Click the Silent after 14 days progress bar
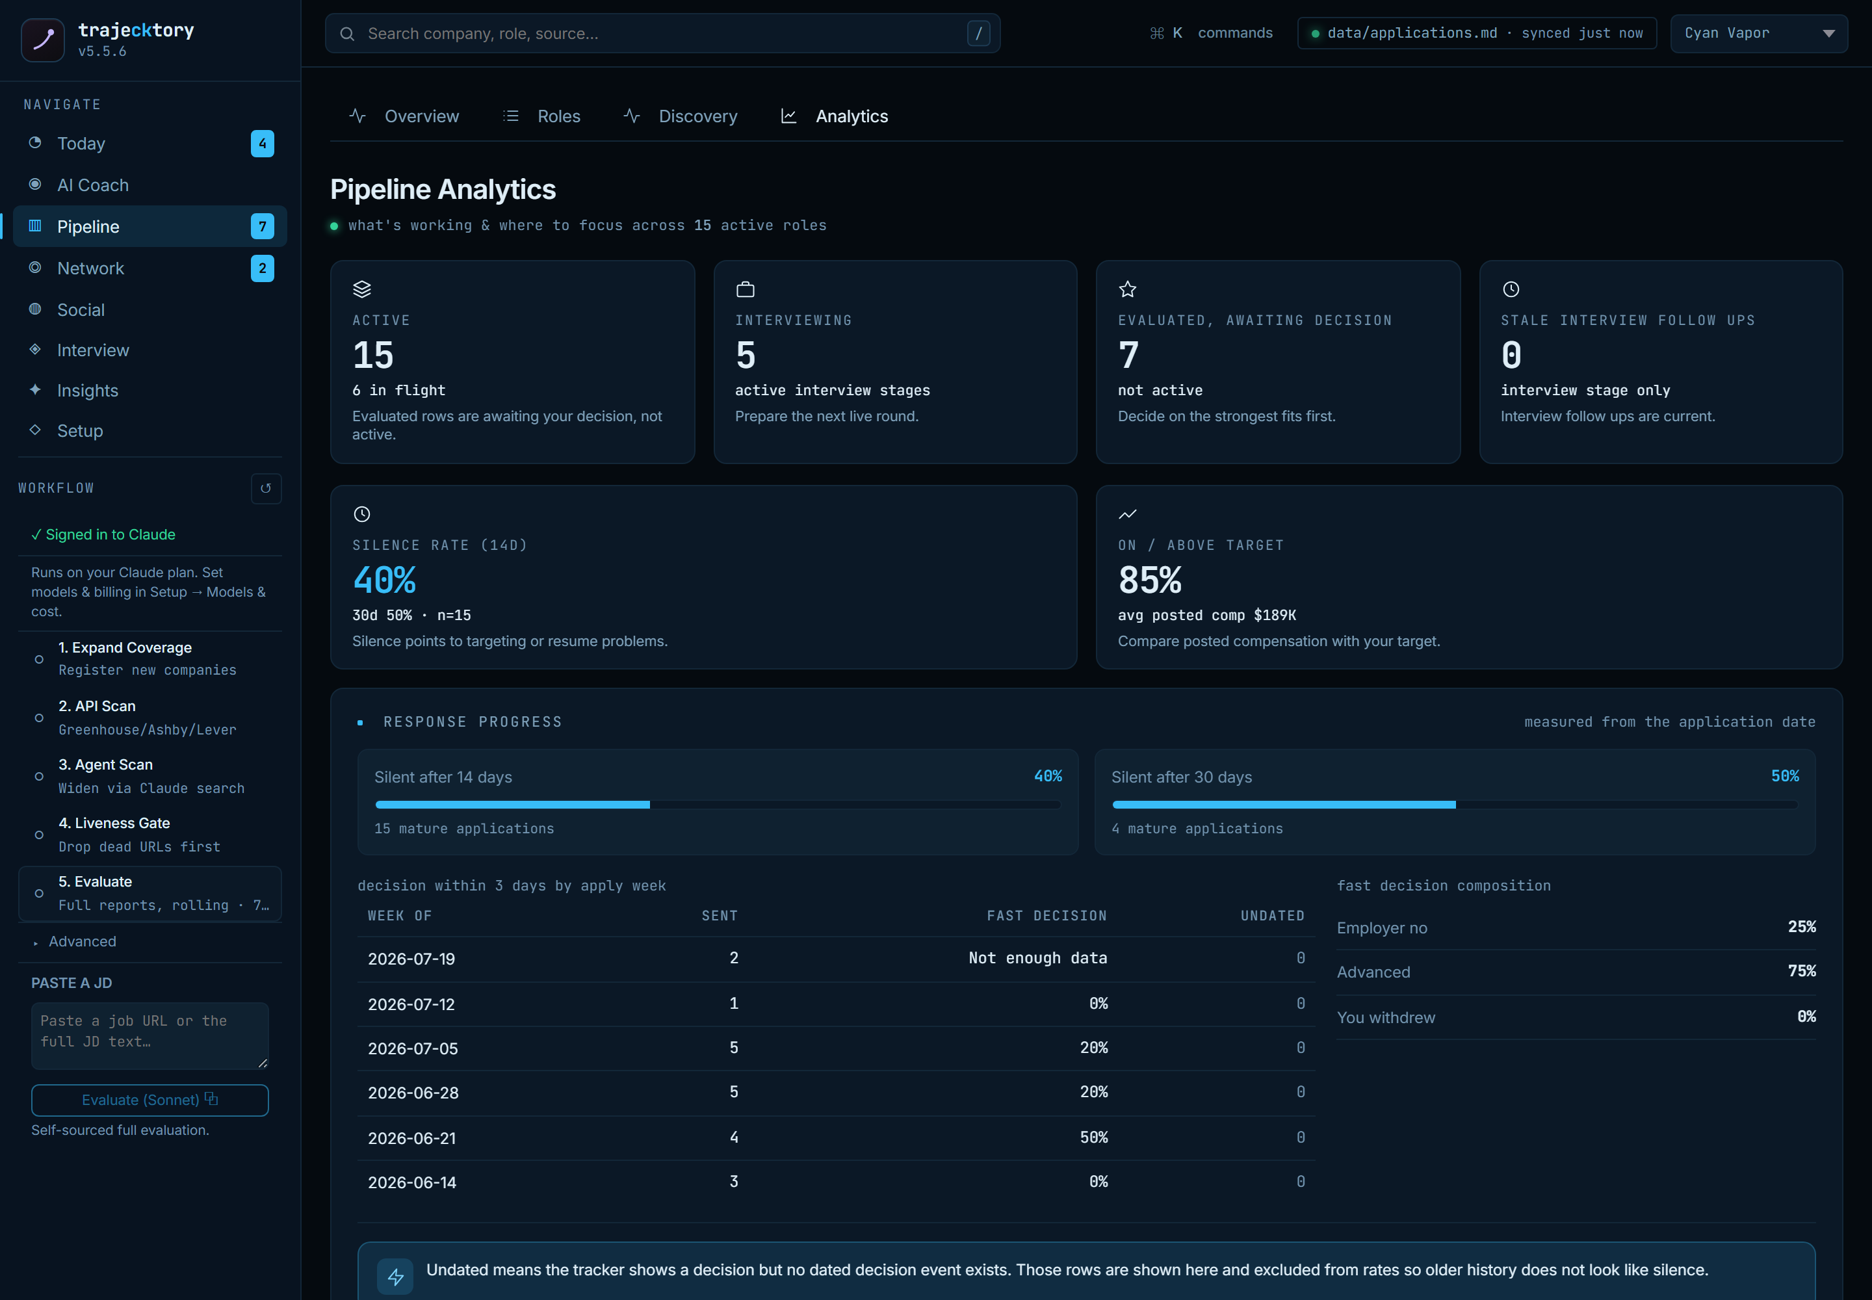This screenshot has height=1300, width=1872. pyautogui.click(x=718, y=805)
